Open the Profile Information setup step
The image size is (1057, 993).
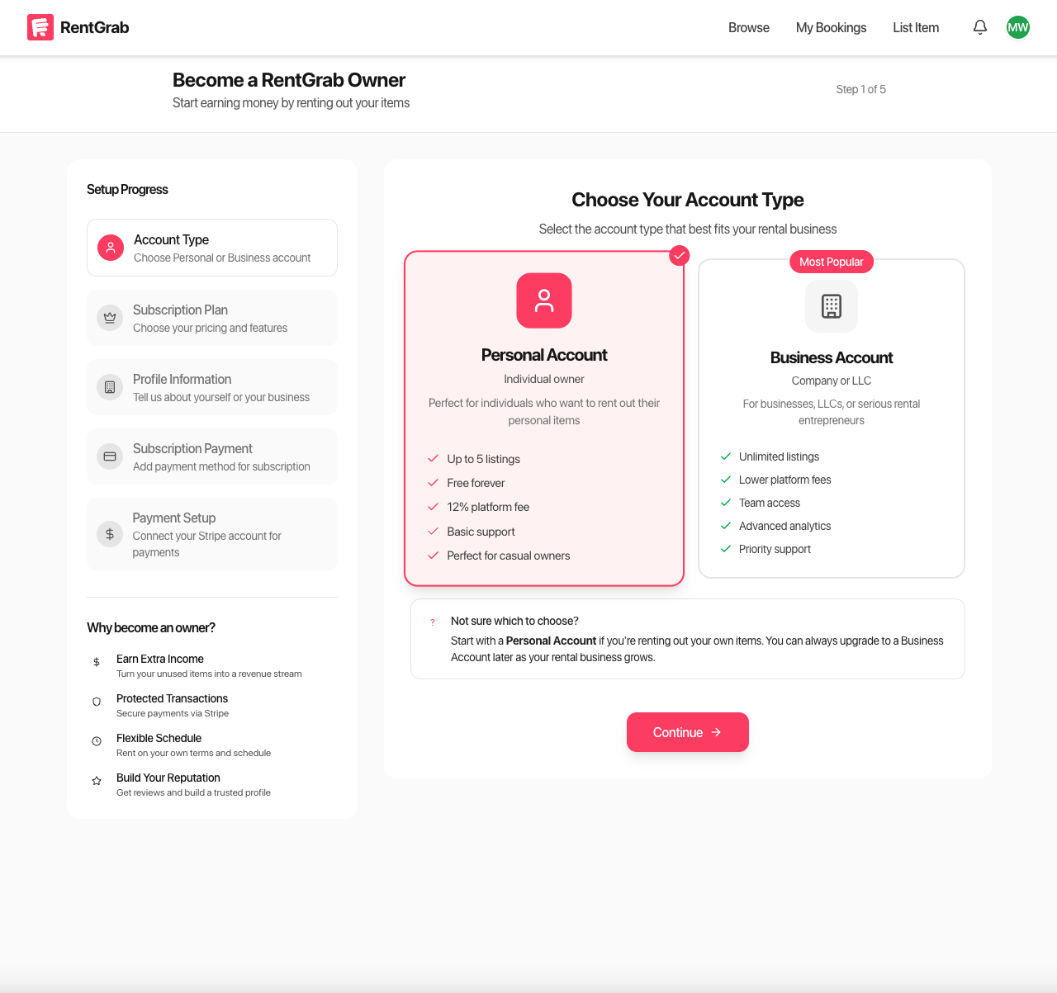tap(212, 387)
